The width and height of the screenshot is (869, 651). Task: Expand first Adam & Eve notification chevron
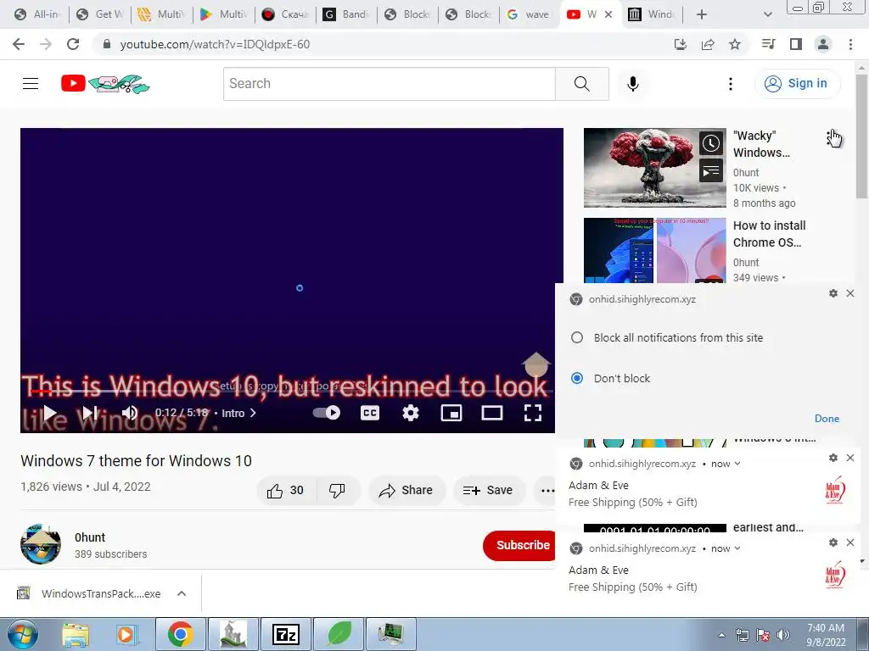click(x=737, y=464)
